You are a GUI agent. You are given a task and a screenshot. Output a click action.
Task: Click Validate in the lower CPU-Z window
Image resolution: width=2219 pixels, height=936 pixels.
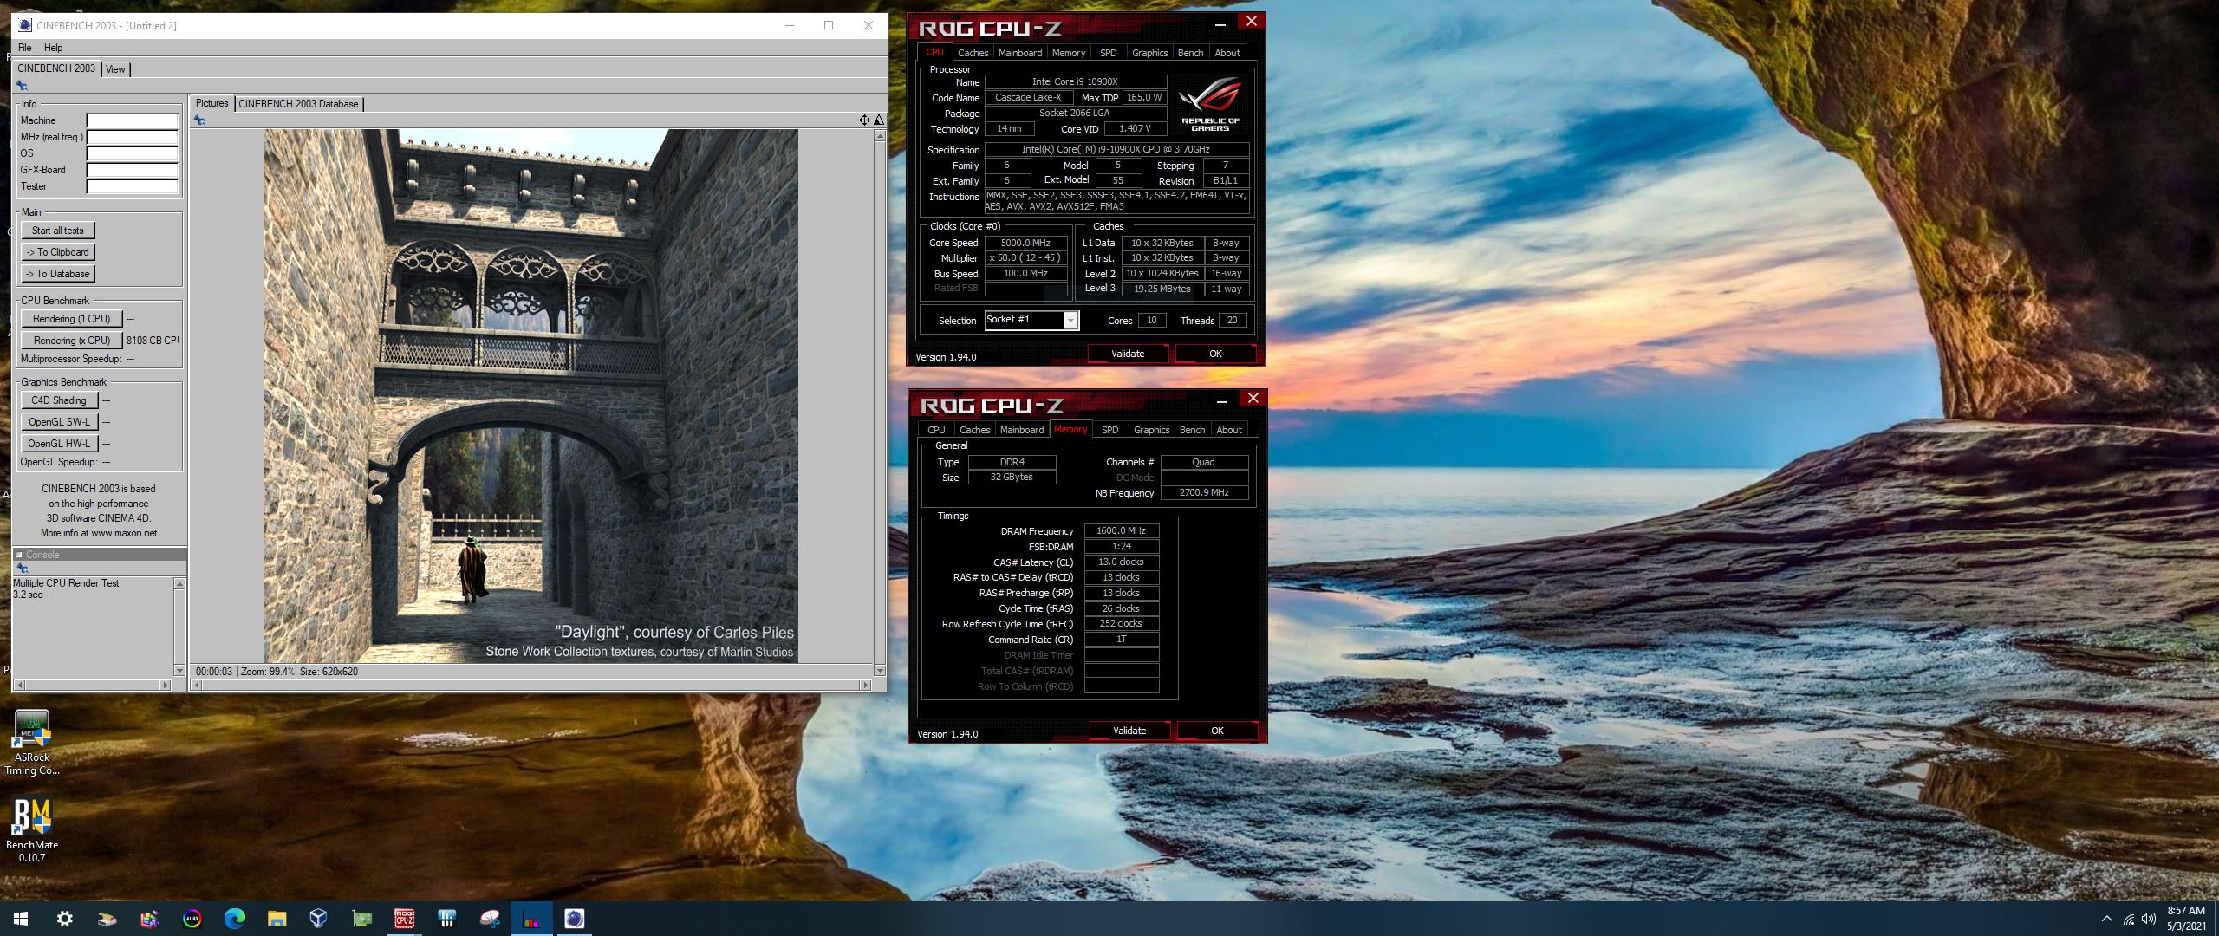coord(1129,731)
